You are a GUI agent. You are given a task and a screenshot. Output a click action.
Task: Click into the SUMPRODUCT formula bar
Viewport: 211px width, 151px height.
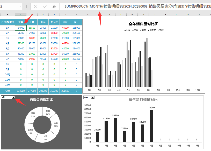(135, 6)
